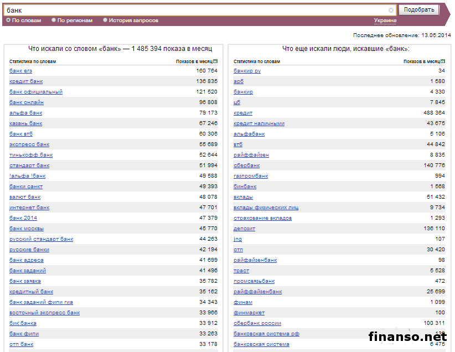Open the 'Украина' region selector

385,20
